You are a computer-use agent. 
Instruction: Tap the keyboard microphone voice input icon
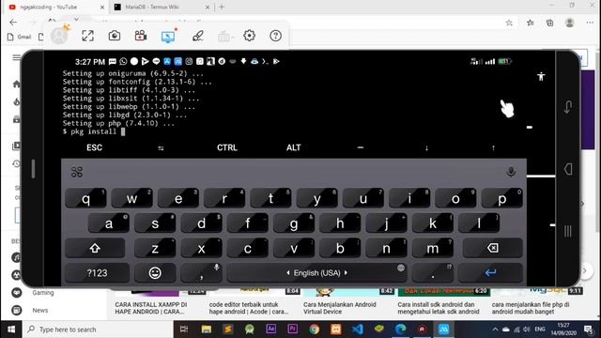[511, 171]
